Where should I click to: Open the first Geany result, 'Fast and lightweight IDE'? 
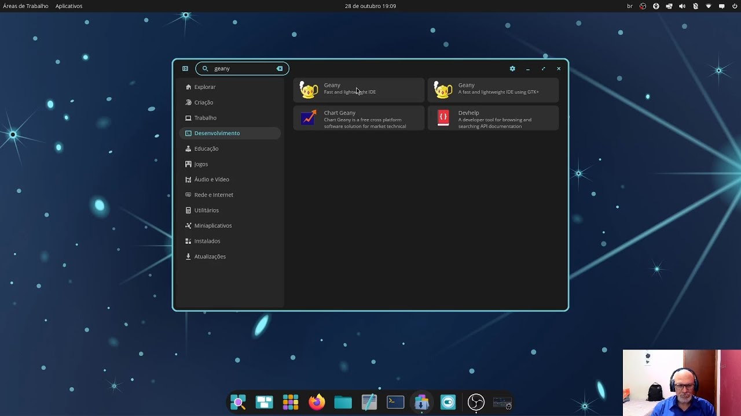pyautogui.click(x=359, y=90)
